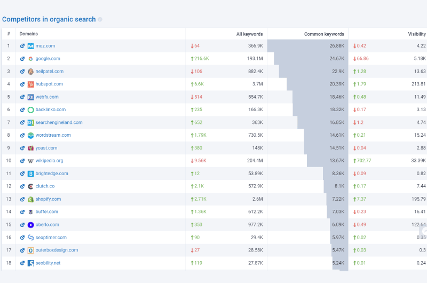Open the oberlo.com domain link
Image resolution: width=427 pixels, height=283 pixels.
pos(47,224)
